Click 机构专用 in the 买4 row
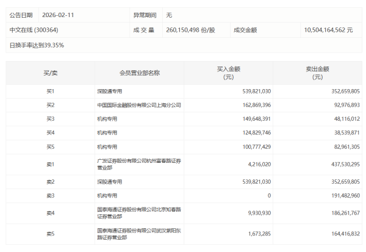366x252 pixels. pyautogui.click(x=107, y=132)
